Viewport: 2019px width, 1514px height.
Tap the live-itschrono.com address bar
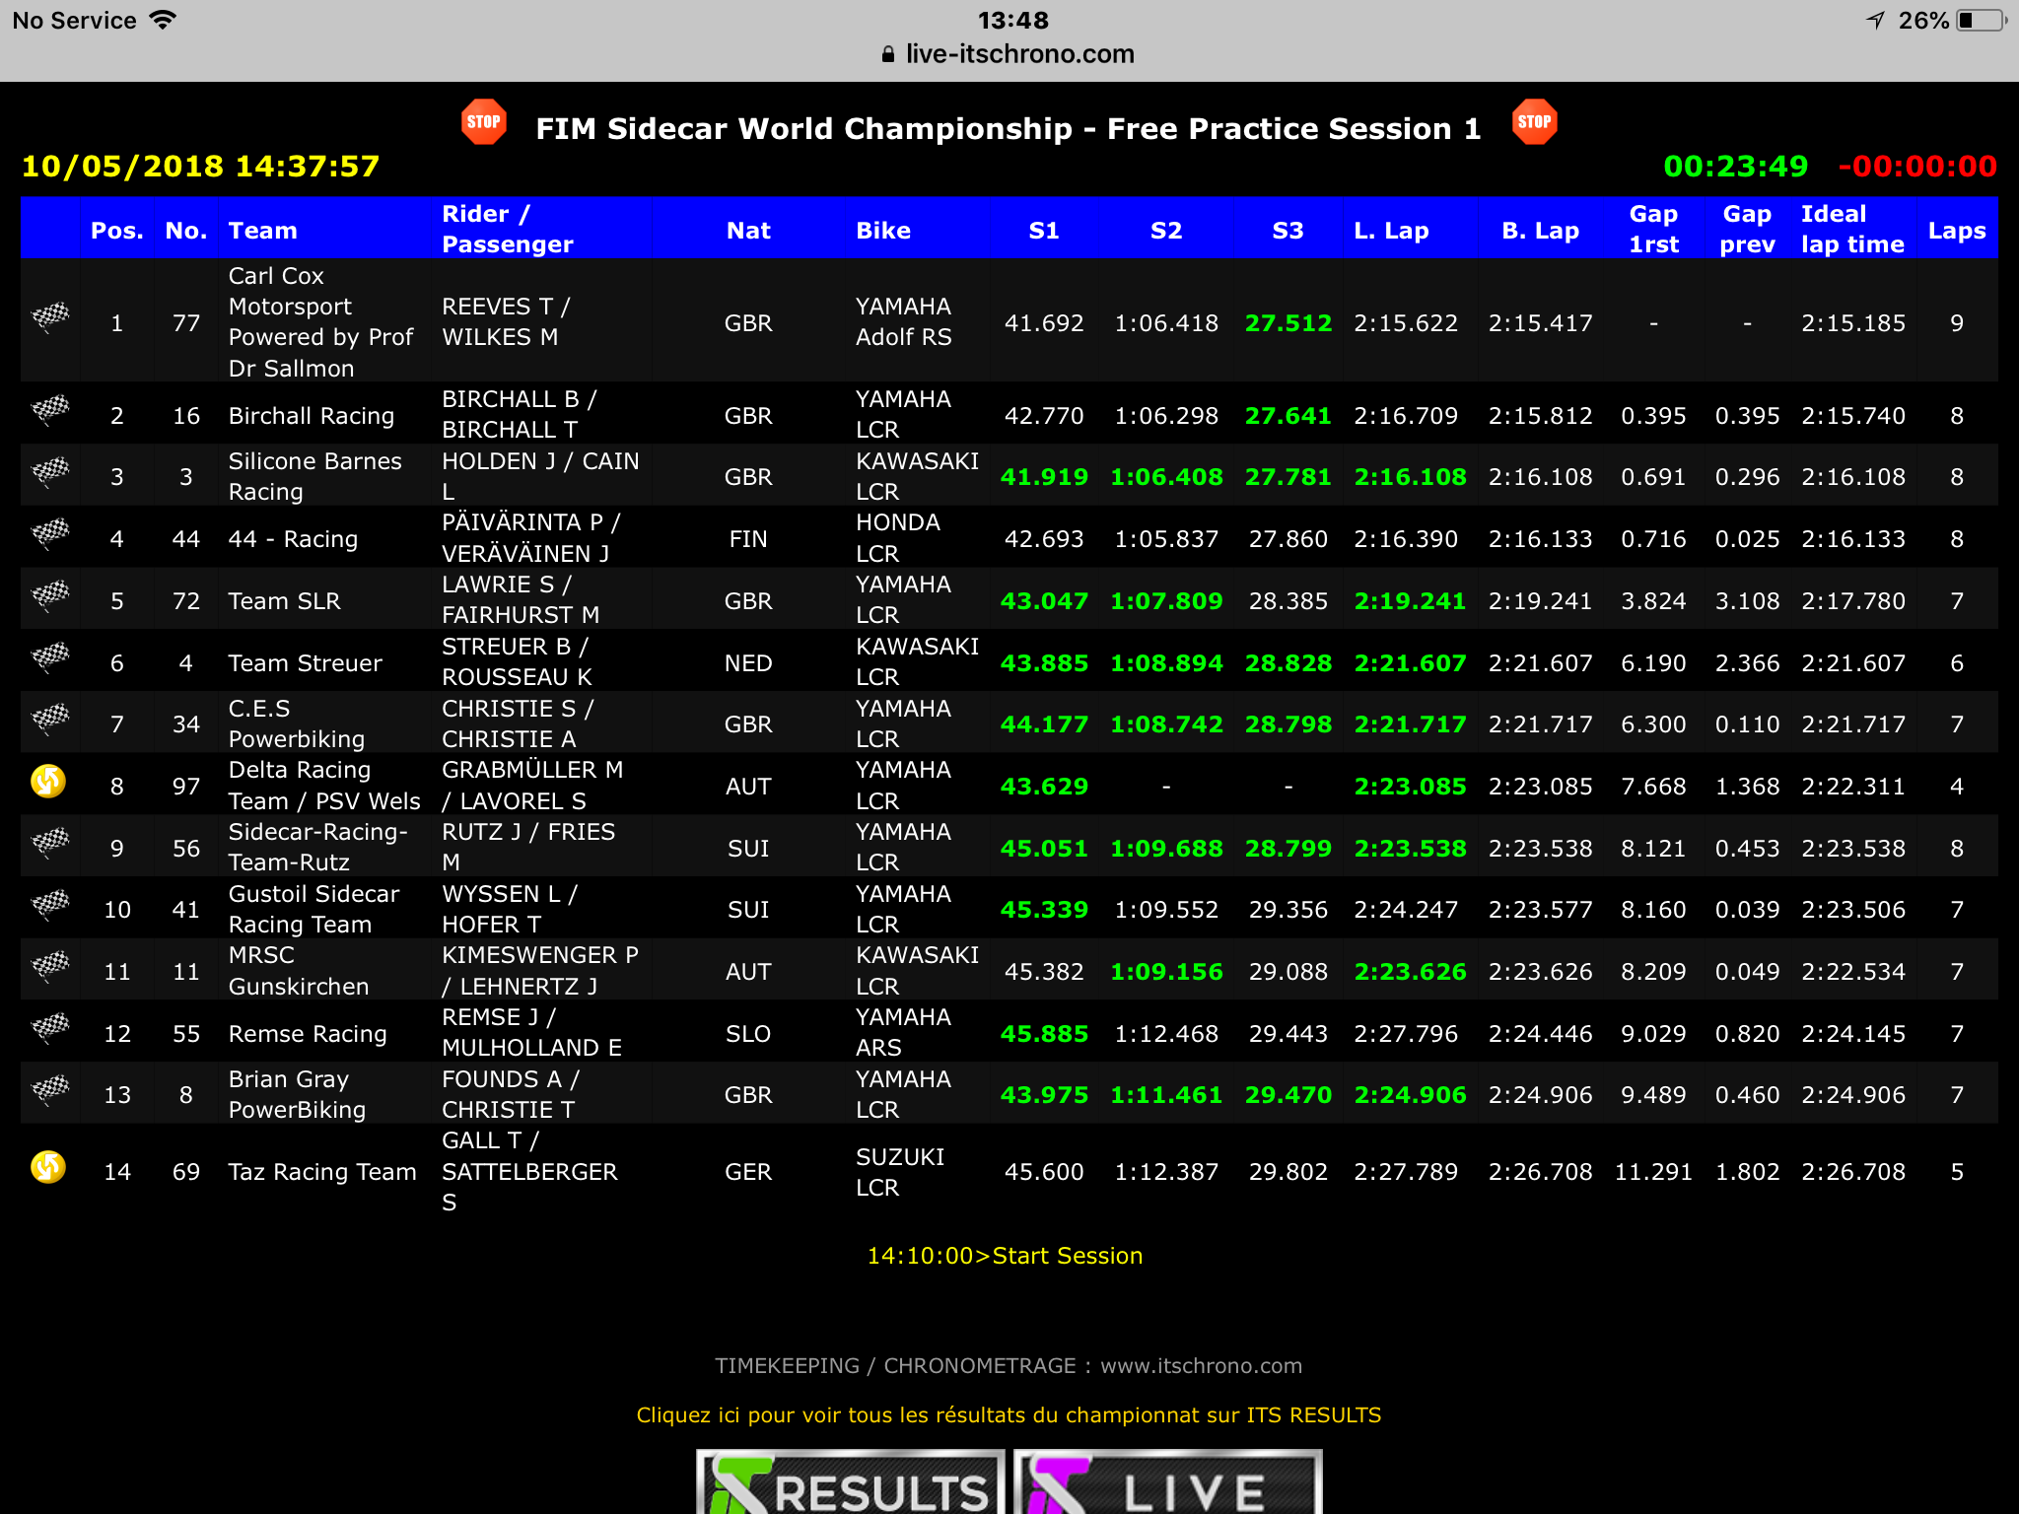coord(1009,54)
